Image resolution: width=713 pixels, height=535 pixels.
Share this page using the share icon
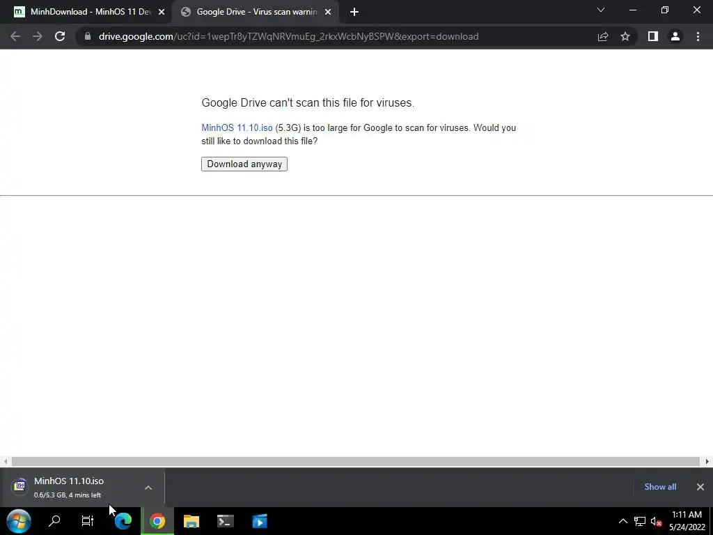pos(603,36)
